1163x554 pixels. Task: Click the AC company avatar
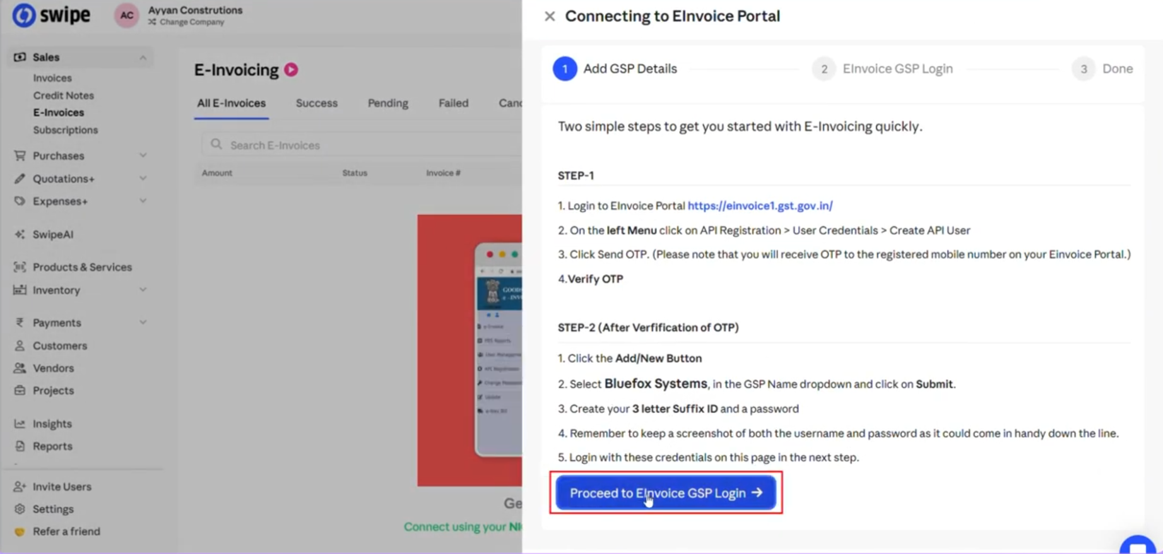[x=127, y=15]
